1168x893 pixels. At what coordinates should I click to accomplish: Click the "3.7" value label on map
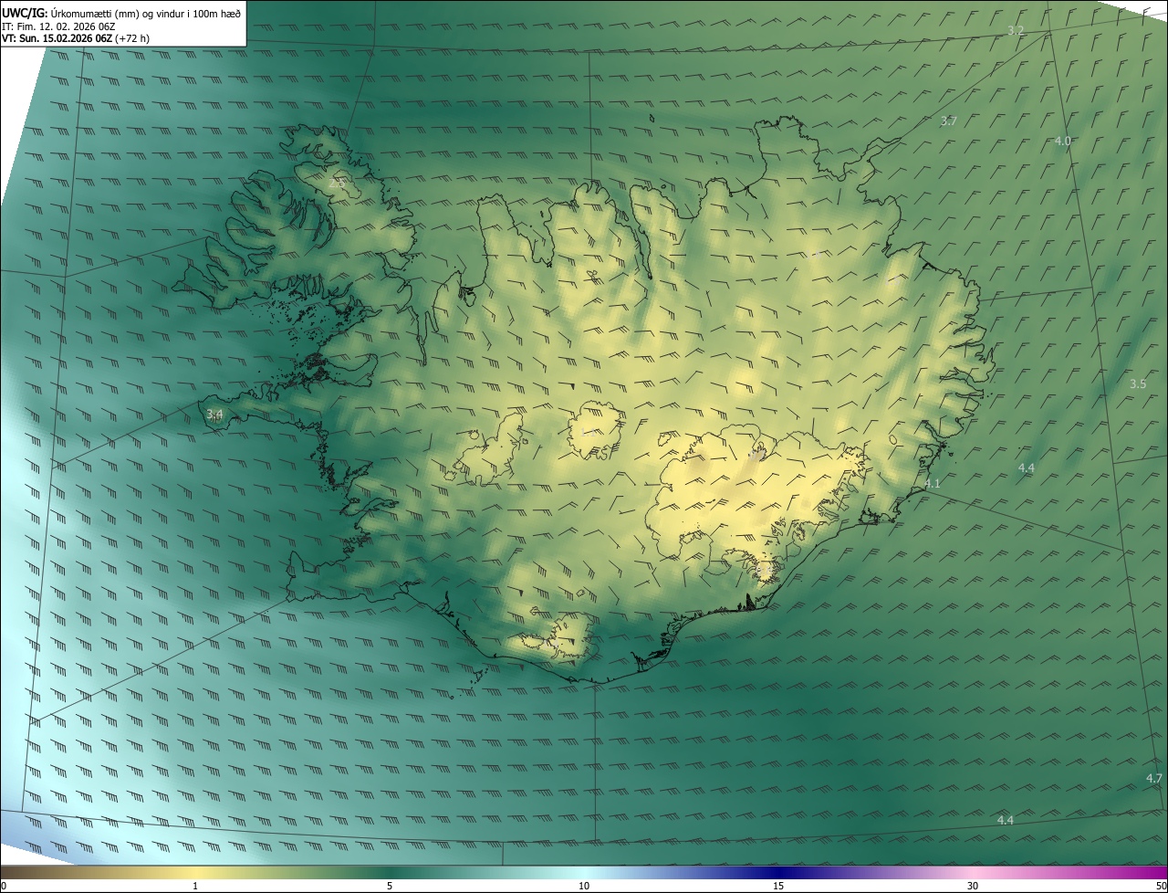click(948, 121)
